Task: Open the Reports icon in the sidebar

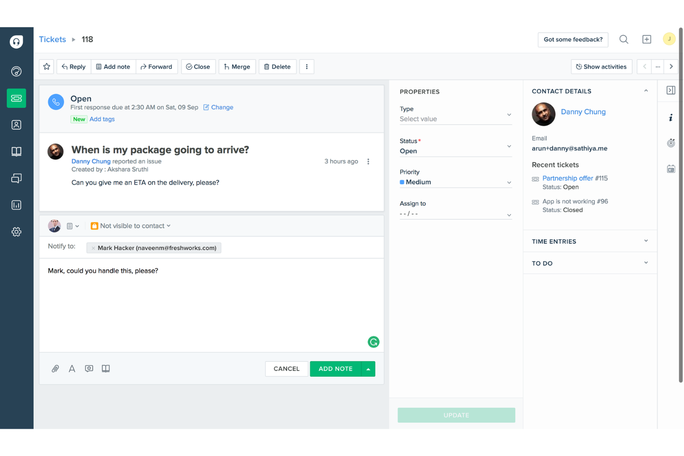Action: point(17,205)
